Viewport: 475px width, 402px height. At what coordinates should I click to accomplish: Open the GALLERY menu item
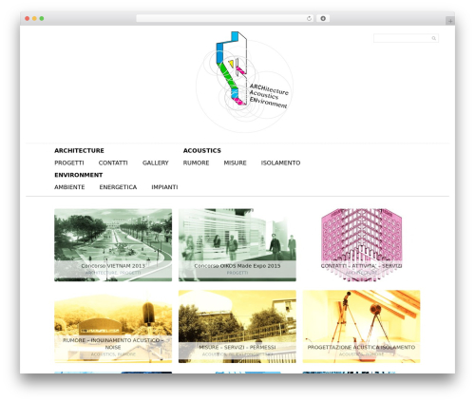pyautogui.click(x=156, y=163)
